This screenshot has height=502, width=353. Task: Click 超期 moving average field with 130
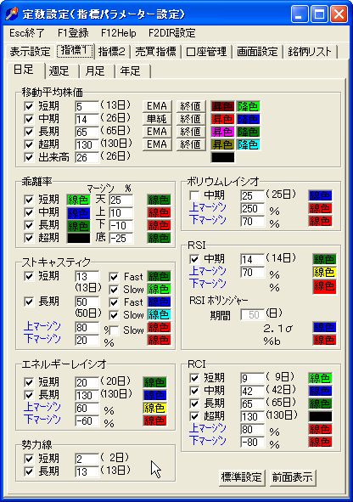tap(87, 144)
